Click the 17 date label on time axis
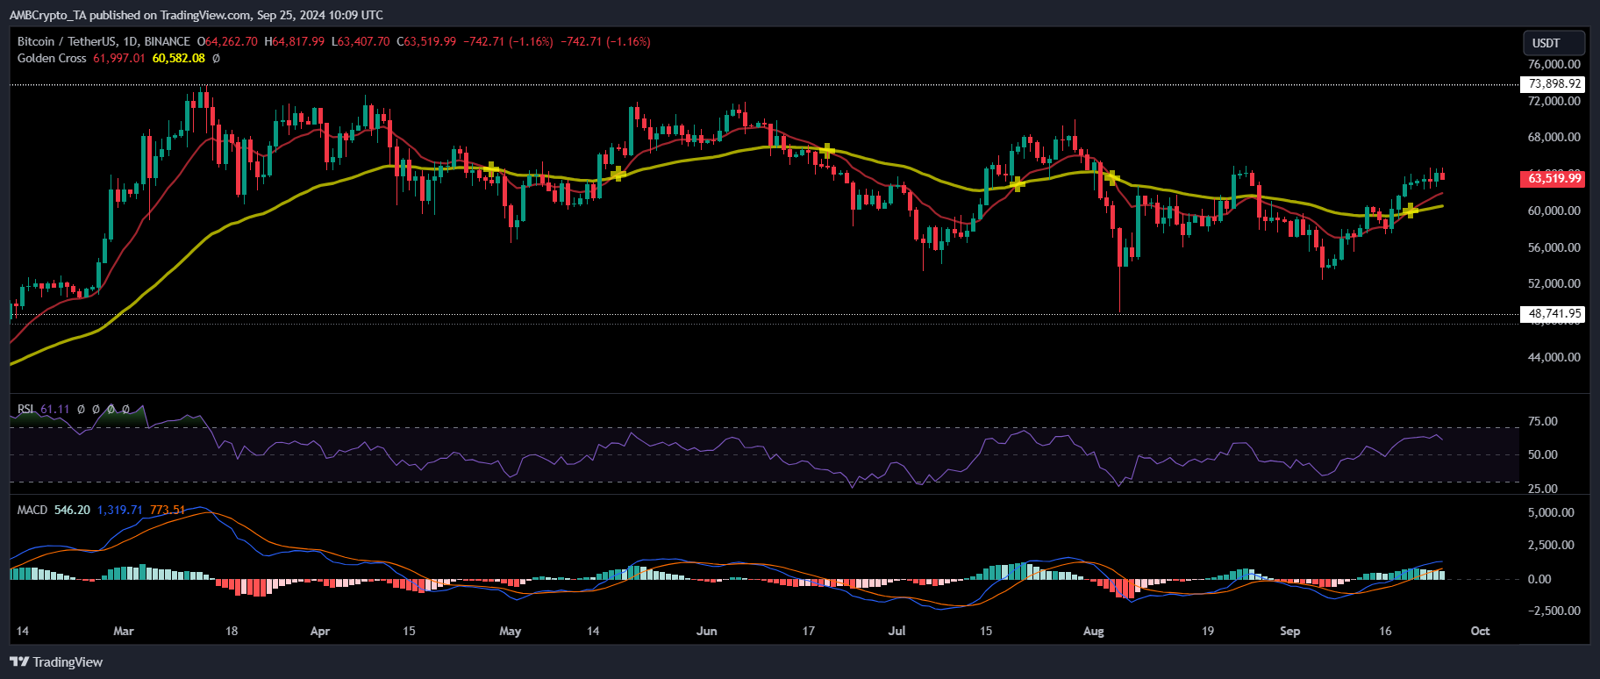This screenshot has height=679, width=1600. (808, 631)
